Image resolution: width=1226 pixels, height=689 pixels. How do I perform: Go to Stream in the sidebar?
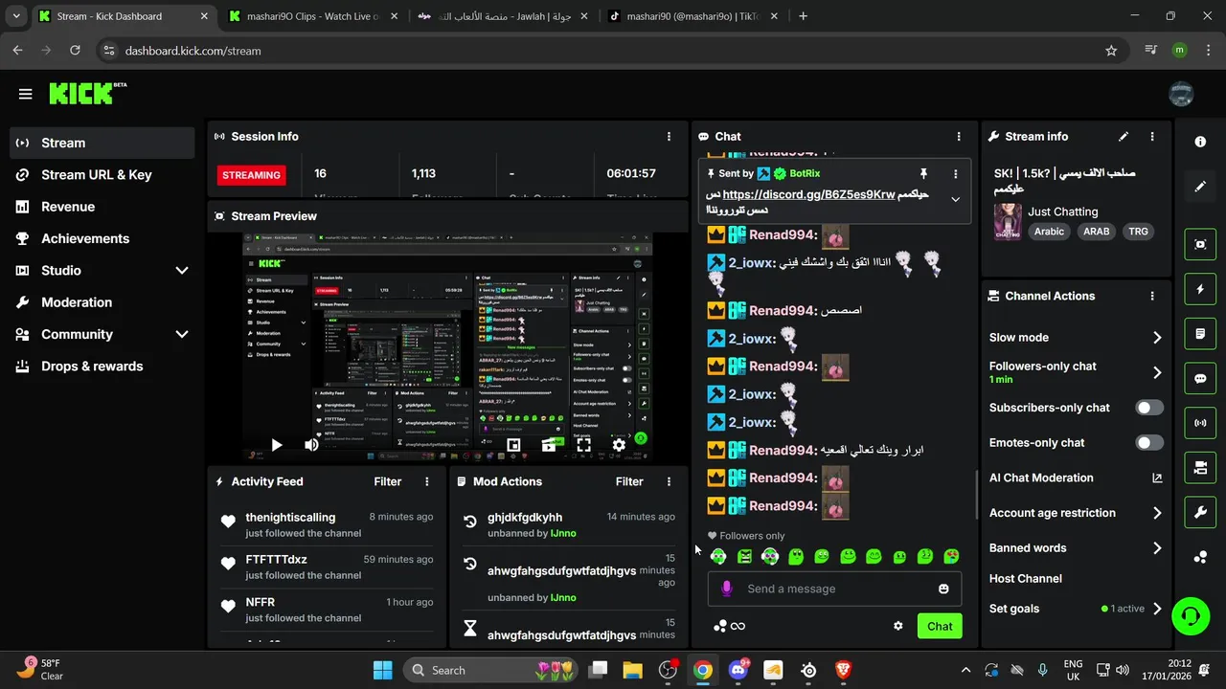coord(103,143)
